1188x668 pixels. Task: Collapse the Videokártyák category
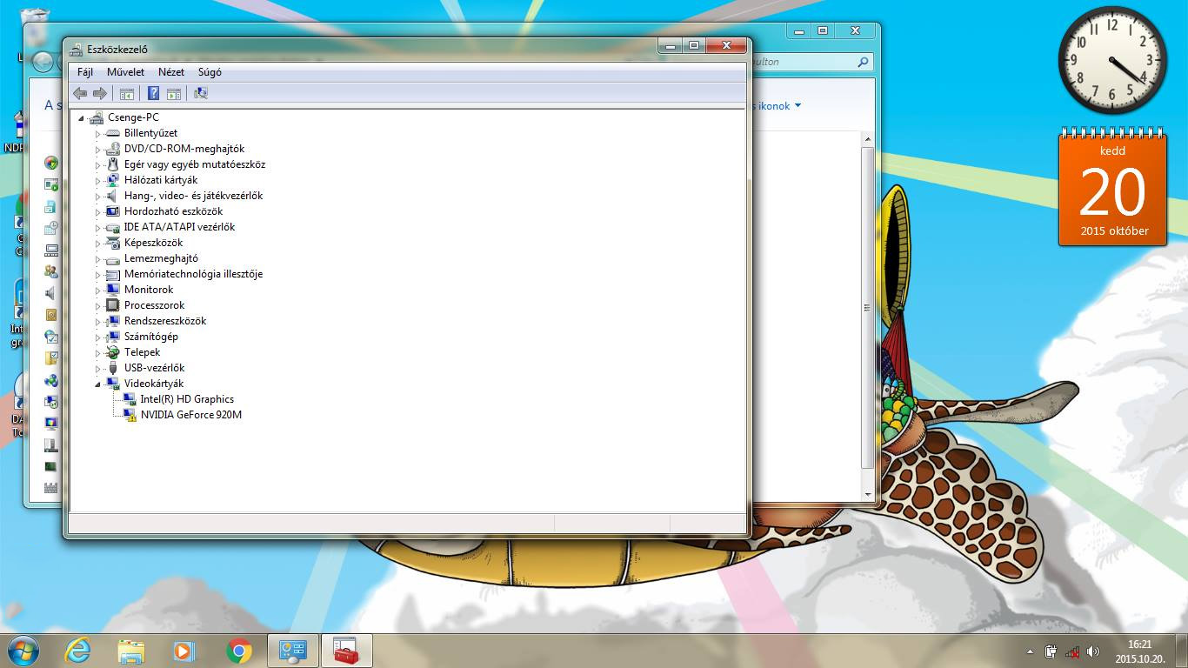coord(97,384)
